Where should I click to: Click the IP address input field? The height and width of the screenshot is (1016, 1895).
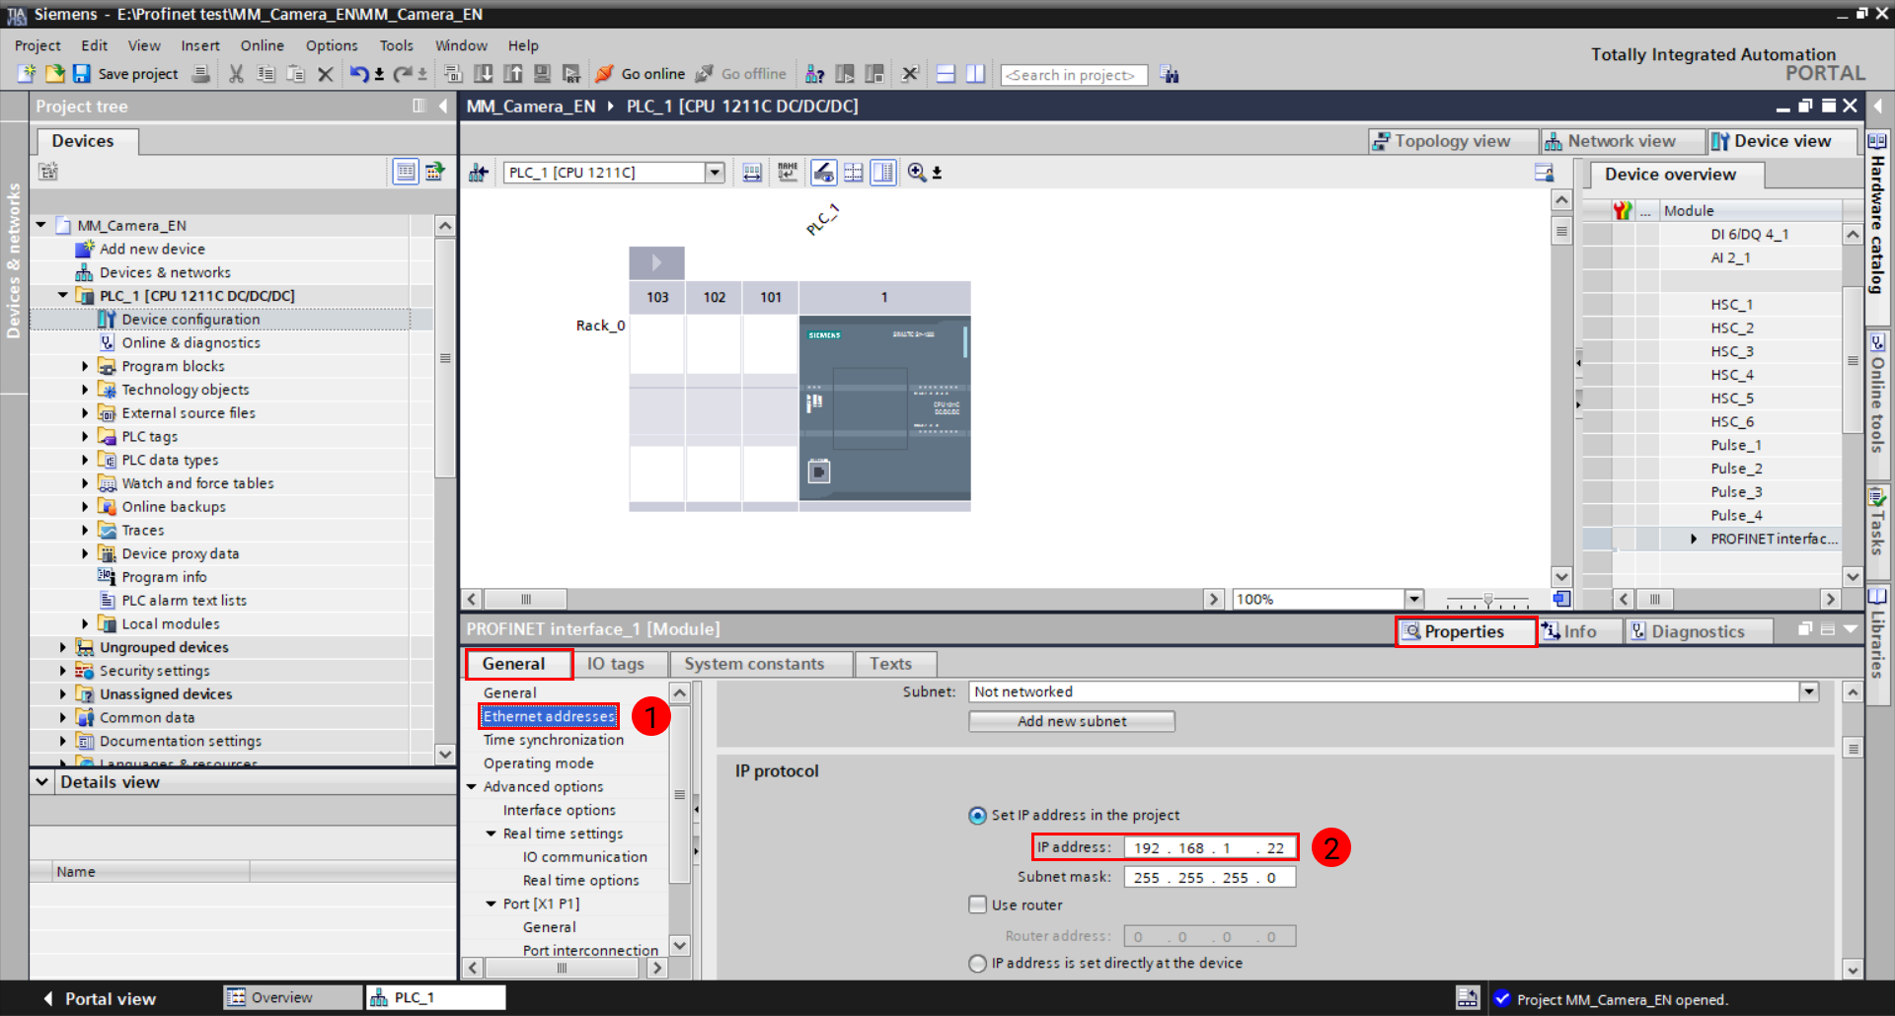1209,847
